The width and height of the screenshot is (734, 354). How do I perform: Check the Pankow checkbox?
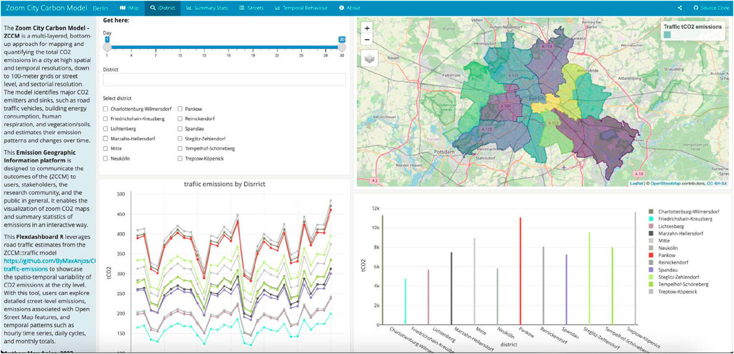180,109
